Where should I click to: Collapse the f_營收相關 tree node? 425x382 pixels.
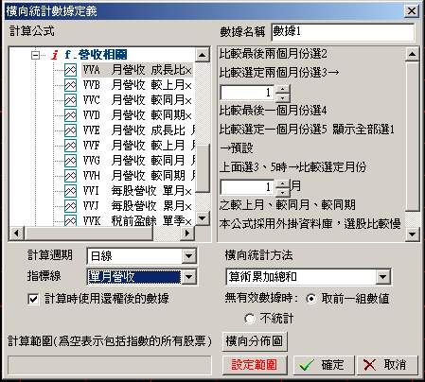coord(35,55)
